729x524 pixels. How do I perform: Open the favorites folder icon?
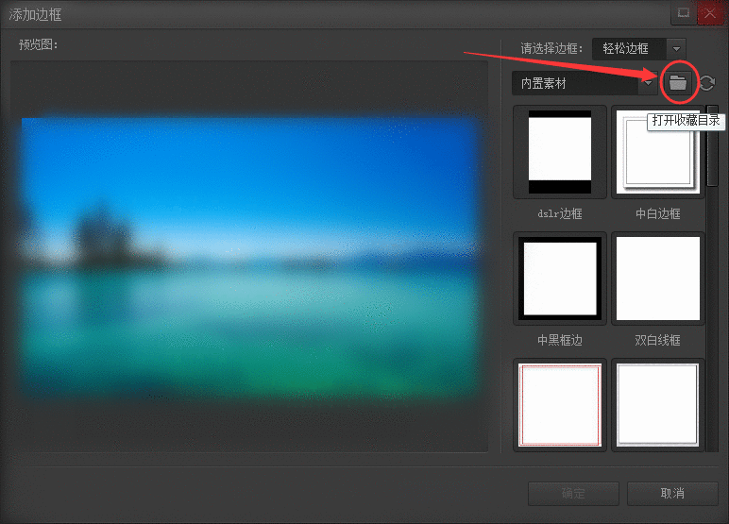tap(677, 83)
